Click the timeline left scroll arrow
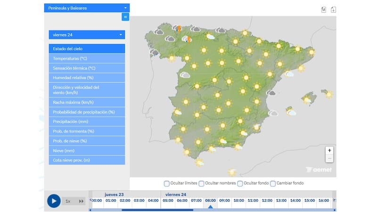 [90, 210]
